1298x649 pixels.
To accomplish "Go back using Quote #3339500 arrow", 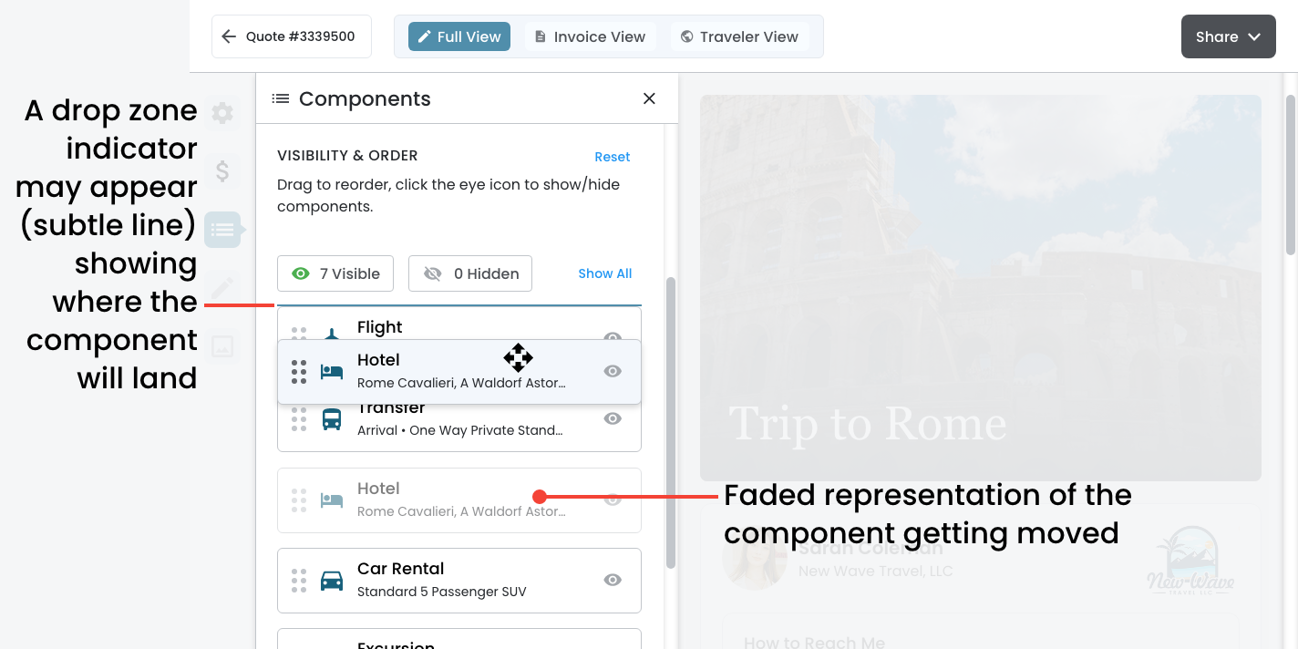I will point(229,36).
